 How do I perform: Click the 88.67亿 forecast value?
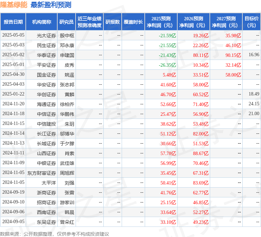click(x=201, y=153)
